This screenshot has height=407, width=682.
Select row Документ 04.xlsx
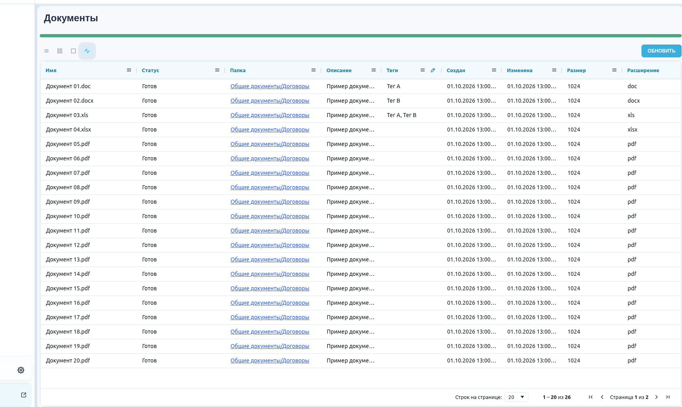coord(361,130)
